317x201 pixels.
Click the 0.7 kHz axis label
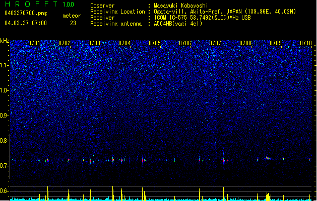point(5,166)
